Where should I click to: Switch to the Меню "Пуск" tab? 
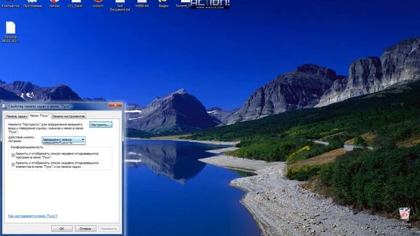click(39, 115)
